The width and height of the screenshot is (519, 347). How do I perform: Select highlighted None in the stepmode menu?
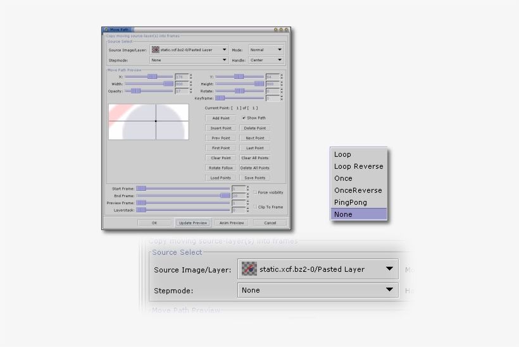(x=359, y=214)
